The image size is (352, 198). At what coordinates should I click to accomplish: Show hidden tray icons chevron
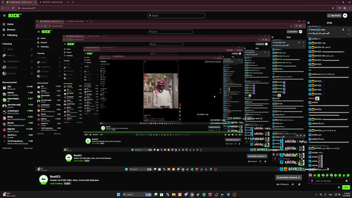316,194
